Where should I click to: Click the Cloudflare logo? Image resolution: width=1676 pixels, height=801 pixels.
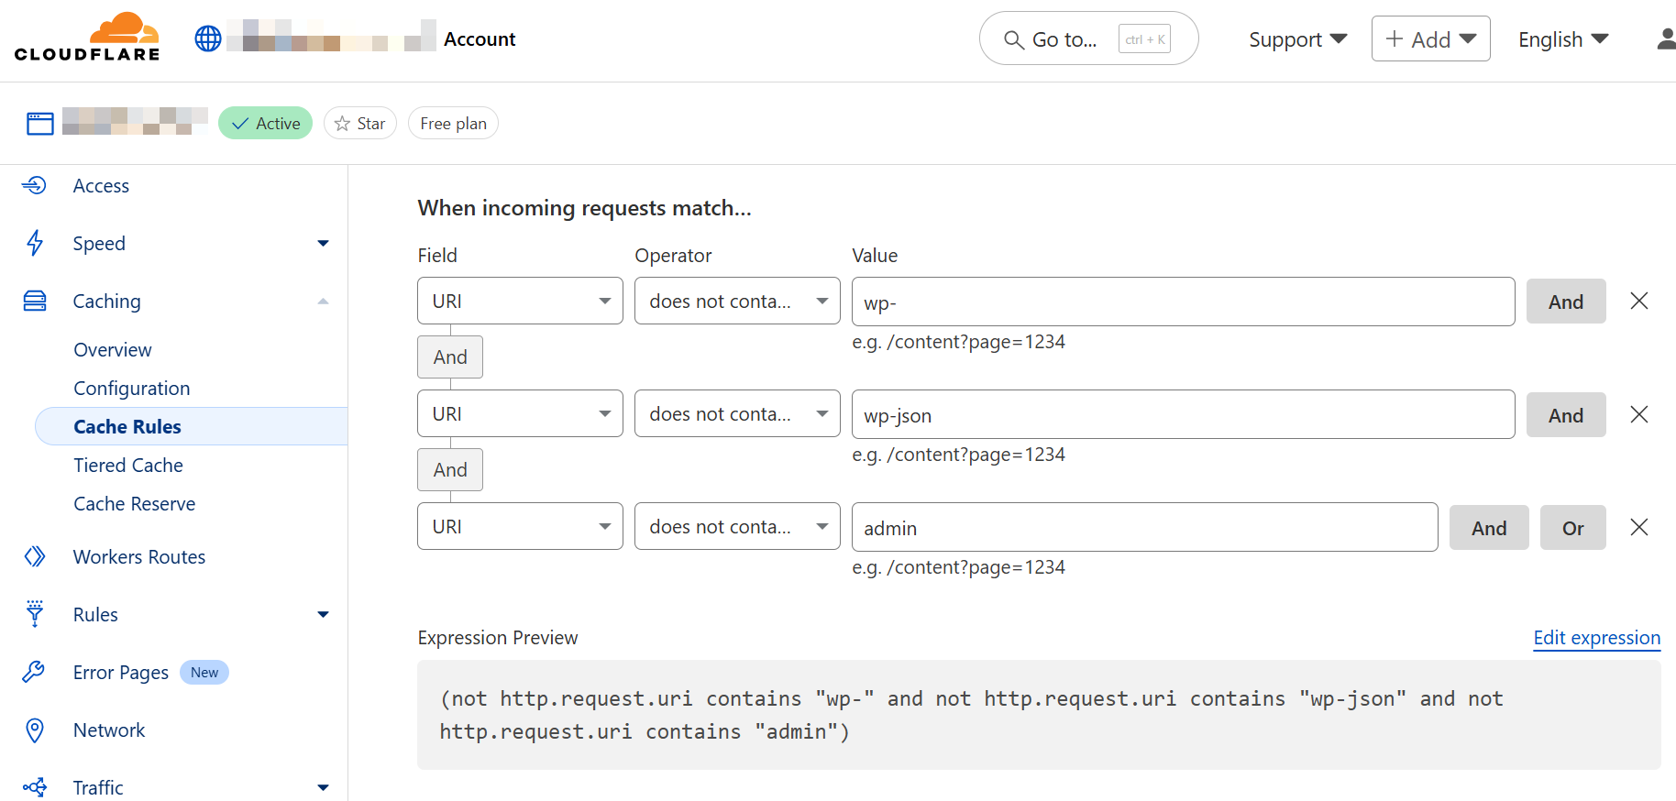click(87, 37)
